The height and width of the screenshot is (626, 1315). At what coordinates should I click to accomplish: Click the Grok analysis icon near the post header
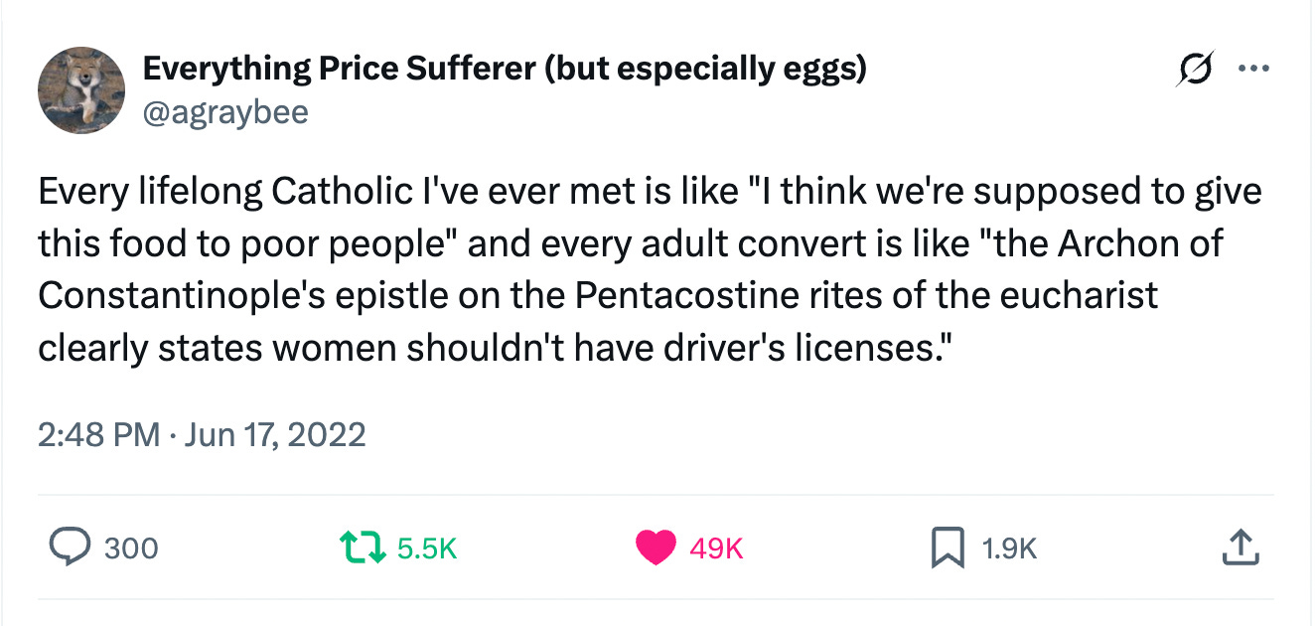1198,68
